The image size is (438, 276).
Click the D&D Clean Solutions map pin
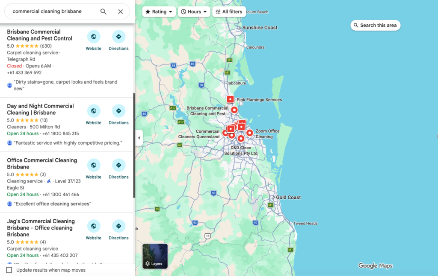point(241,138)
